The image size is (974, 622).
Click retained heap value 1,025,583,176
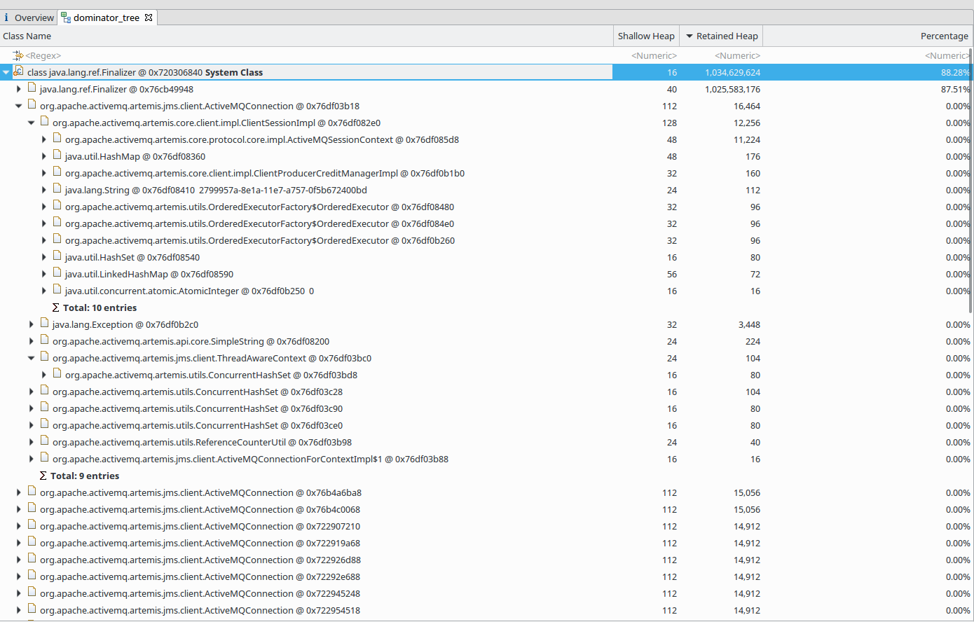coord(732,89)
